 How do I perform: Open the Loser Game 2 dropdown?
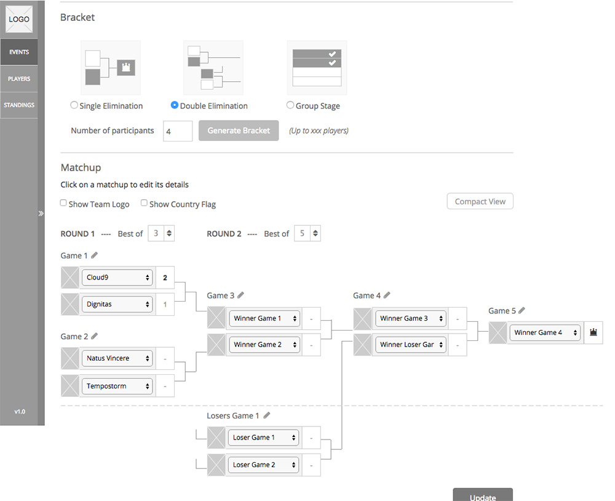pos(263,465)
